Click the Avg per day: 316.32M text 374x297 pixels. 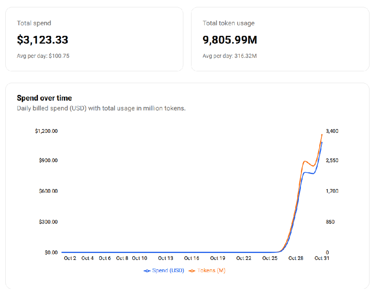pyautogui.click(x=229, y=56)
